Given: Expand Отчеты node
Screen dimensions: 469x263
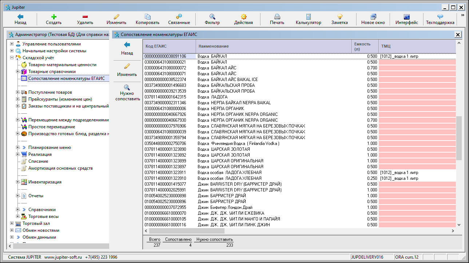Looking at the screenshot, I should (x=18, y=196).
